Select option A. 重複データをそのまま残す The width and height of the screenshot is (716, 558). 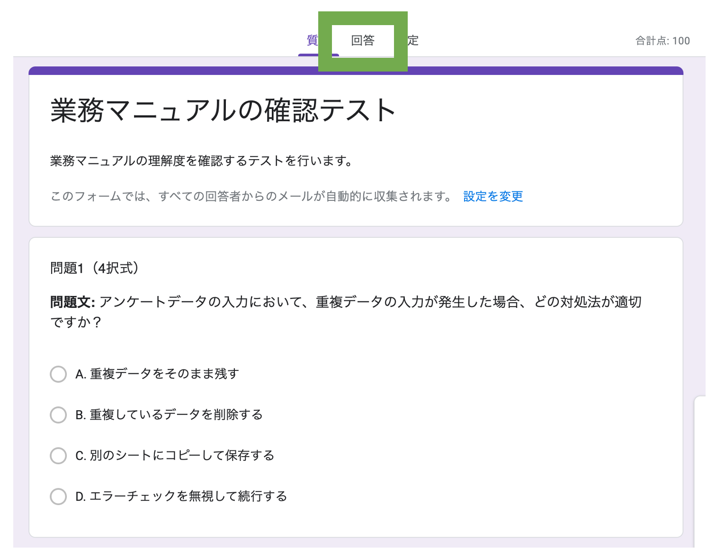tap(58, 374)
